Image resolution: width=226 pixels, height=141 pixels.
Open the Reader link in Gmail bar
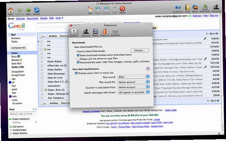click(x=44, y=18)
